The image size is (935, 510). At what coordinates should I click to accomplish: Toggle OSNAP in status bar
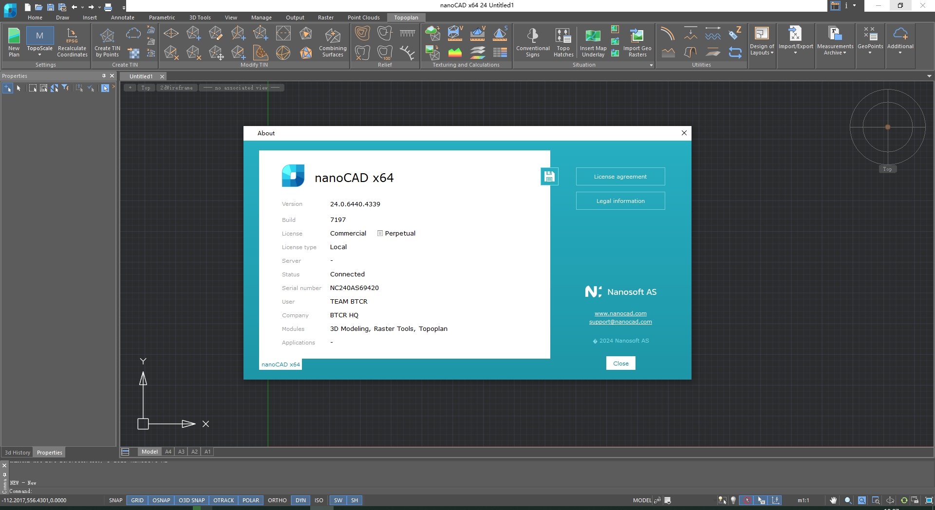point(161,500)
